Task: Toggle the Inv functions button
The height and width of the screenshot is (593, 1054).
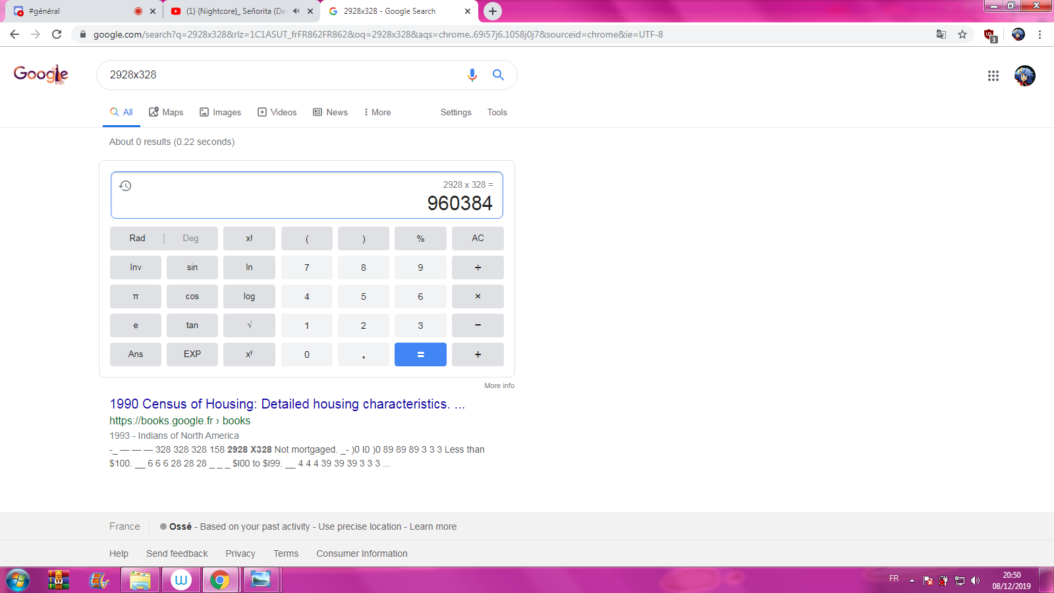Action: coord(136,268)
